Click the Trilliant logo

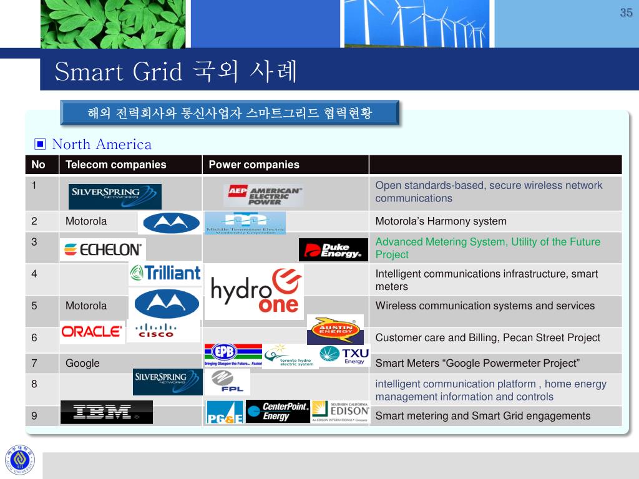point(165,273)
